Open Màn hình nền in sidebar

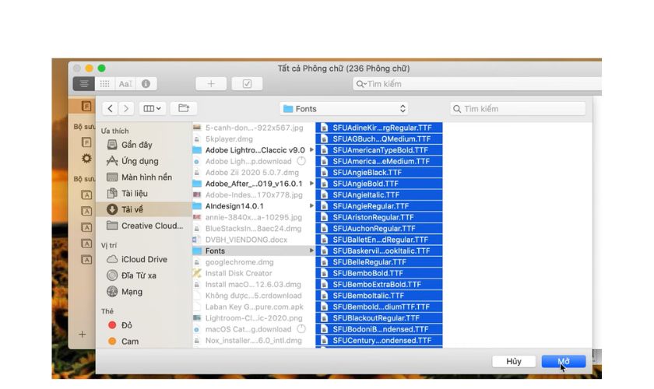[x=143, y=177]
